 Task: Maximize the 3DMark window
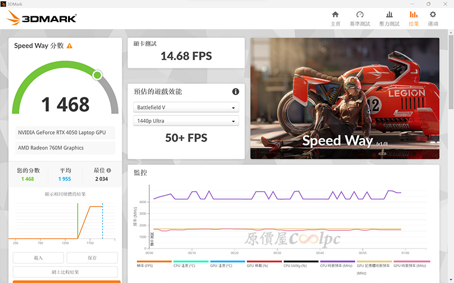coord(428,4)
